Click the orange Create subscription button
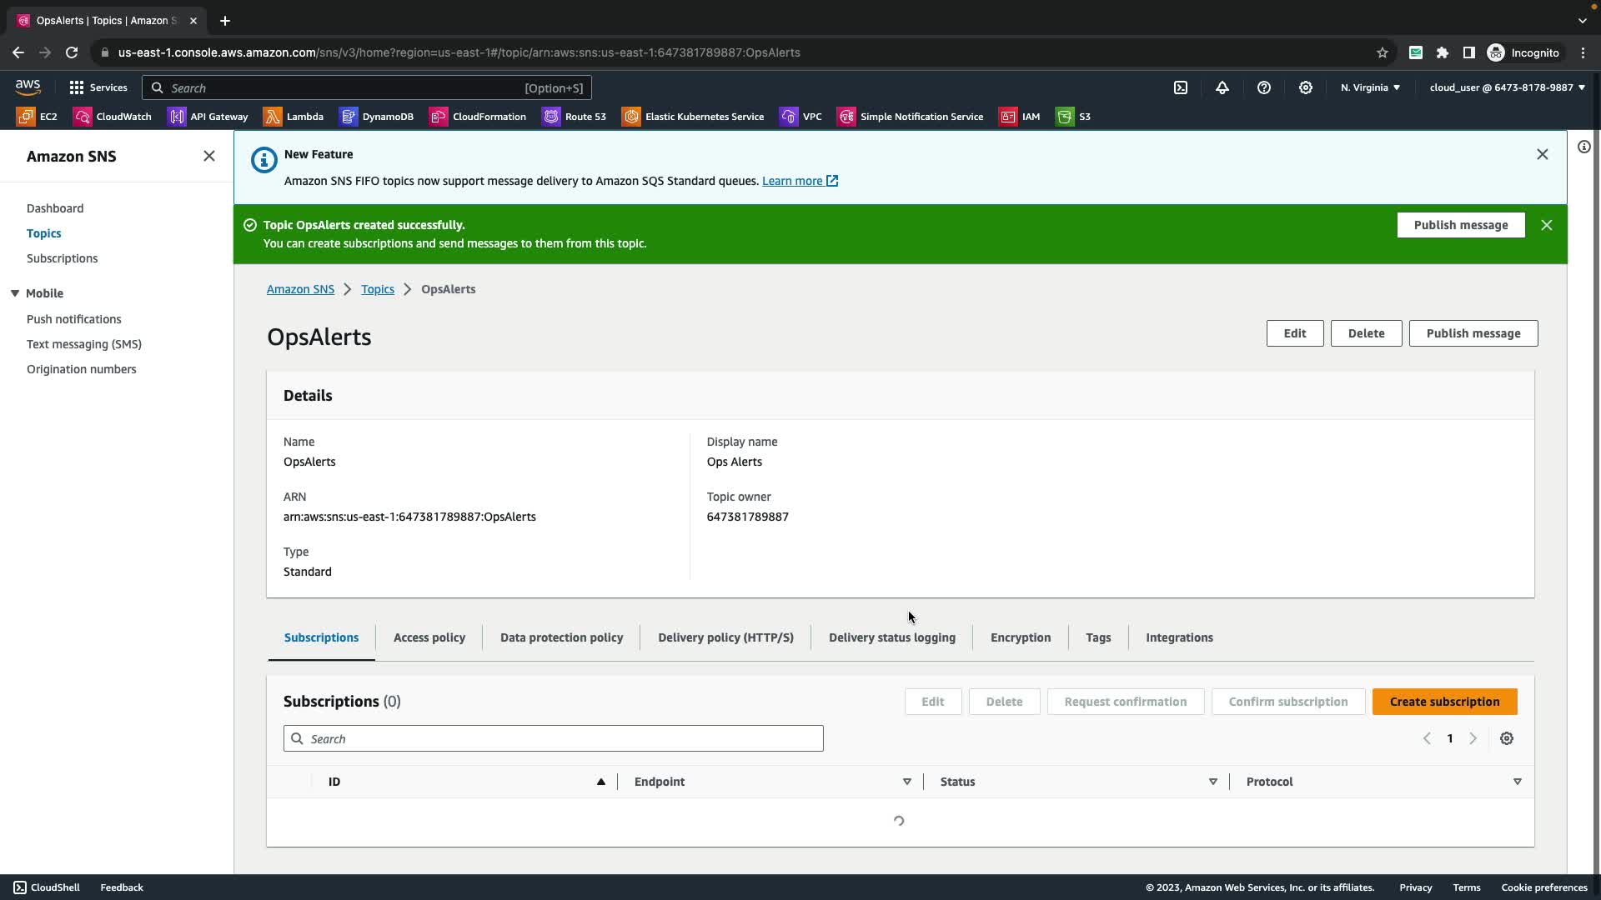This screenshot has width=1601, height=900. [x=1444, y=702]
